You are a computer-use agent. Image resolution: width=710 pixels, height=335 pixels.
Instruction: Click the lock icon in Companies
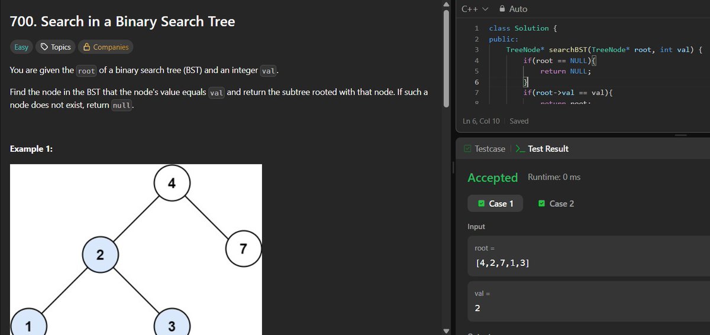coord(86,47)
